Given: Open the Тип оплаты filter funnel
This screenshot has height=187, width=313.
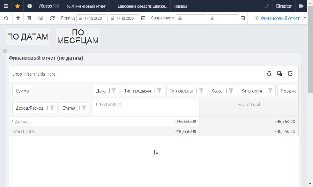Looking at the screenshot, I should click(201, 91).
